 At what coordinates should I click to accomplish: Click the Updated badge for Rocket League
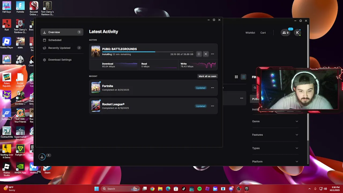(201, 106)
